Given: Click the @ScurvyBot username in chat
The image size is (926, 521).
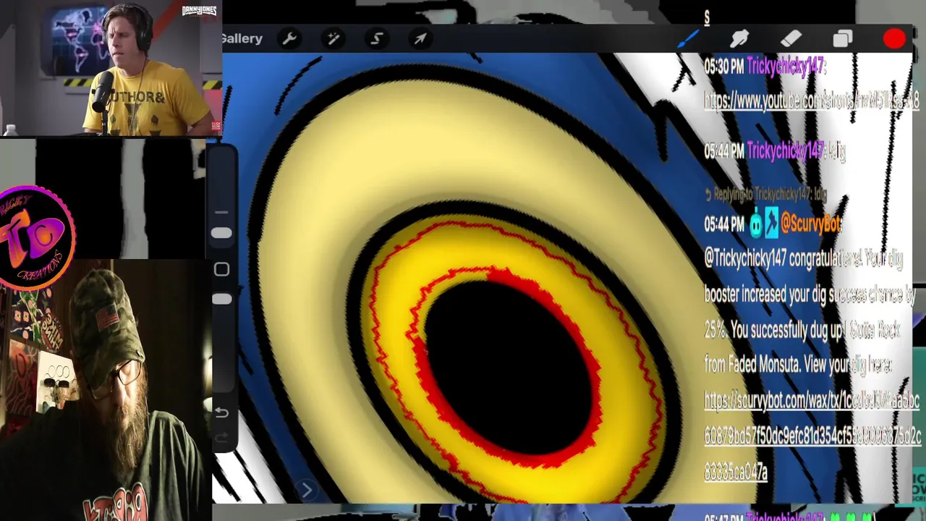Looking at the screenshot, I should 811,225.
